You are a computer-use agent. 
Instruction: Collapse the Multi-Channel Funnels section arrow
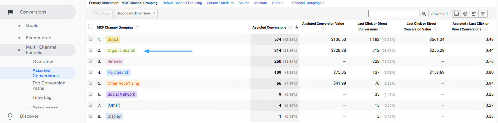(x=19, y=50)
